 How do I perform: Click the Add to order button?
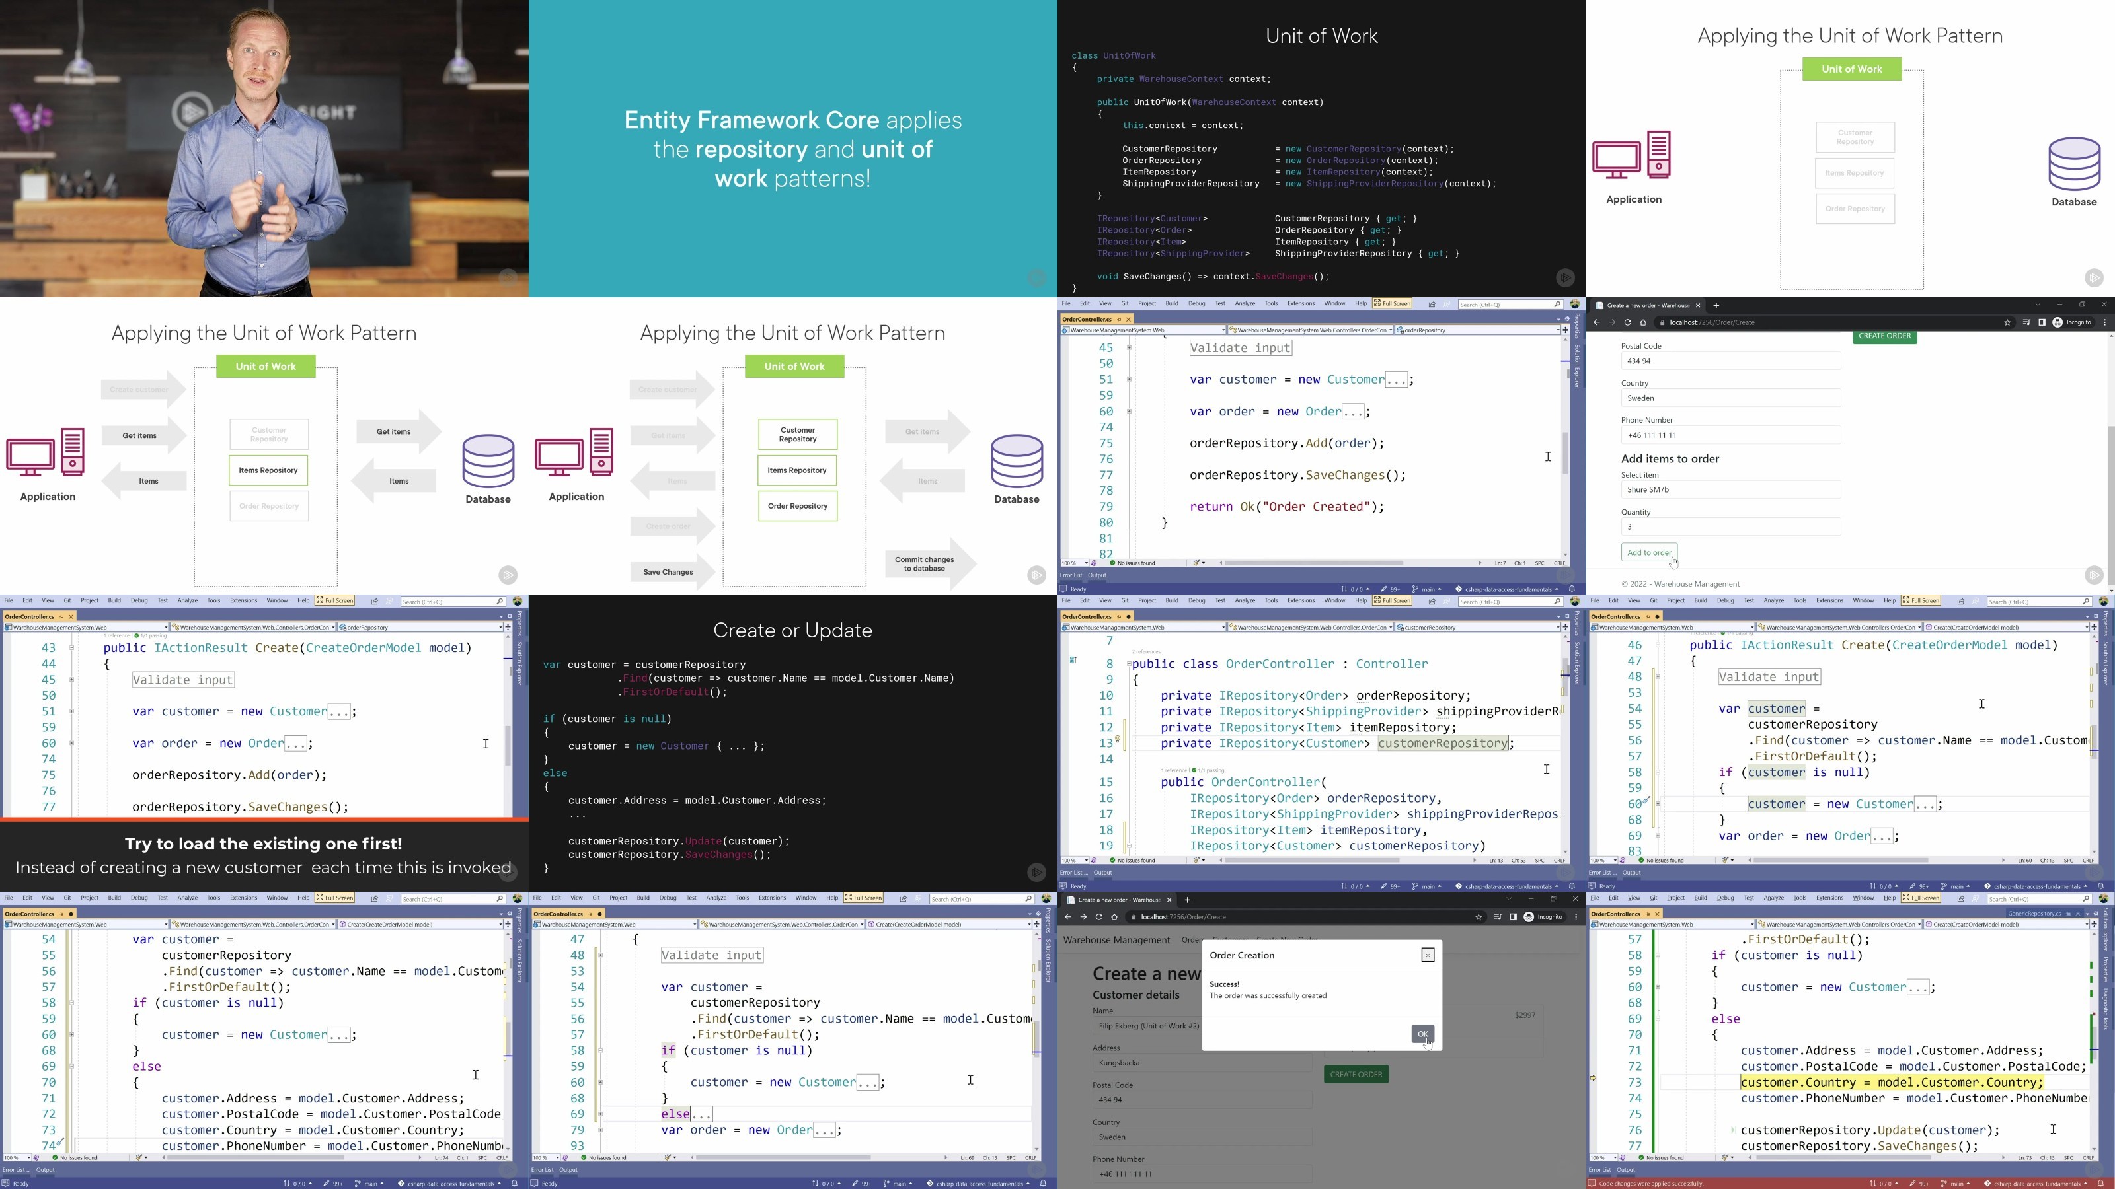(1648, 552)
